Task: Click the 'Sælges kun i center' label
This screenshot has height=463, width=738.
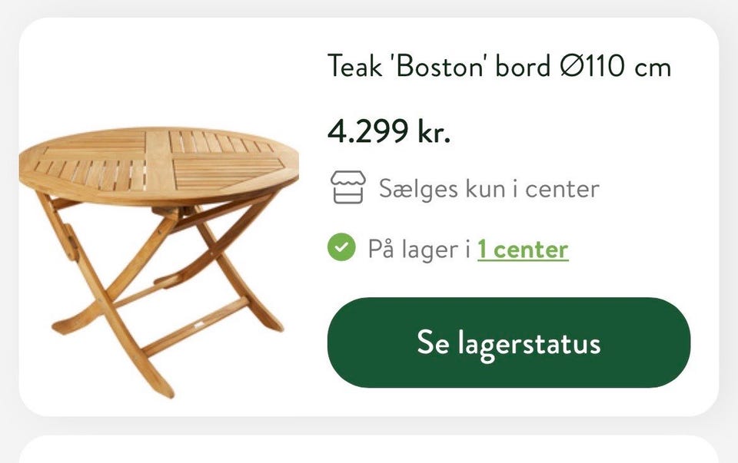Action: click(x=489, y=189)
